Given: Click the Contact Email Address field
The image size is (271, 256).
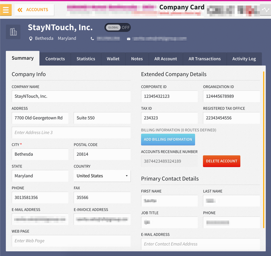Looking at the screenshot, I should coord(201,244).
